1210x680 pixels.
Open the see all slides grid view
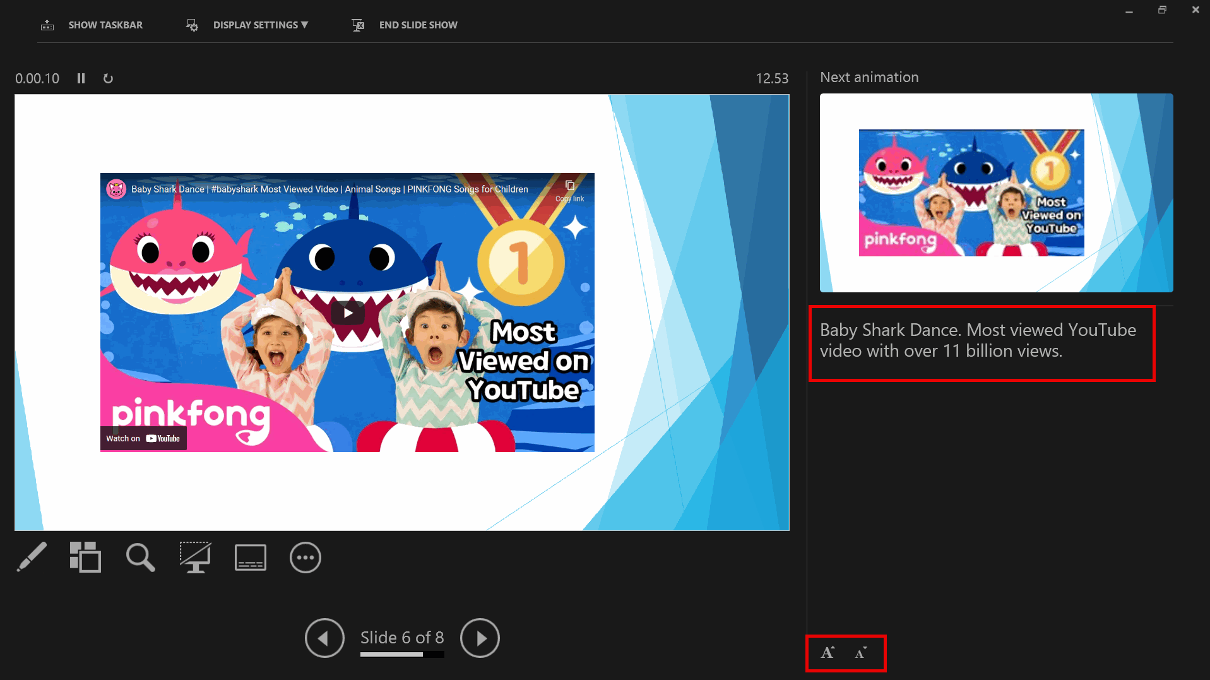85,557
